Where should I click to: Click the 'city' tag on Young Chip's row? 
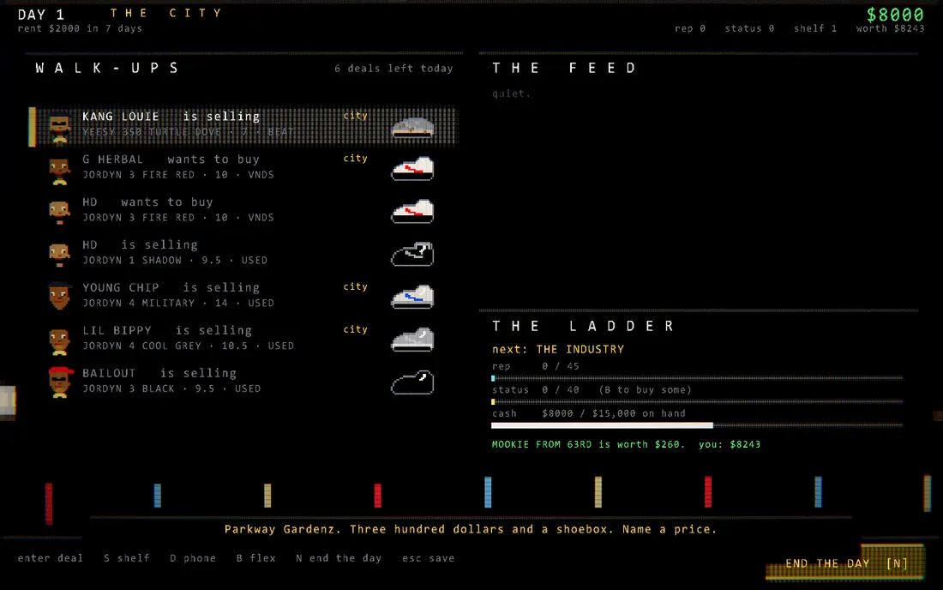355,287
